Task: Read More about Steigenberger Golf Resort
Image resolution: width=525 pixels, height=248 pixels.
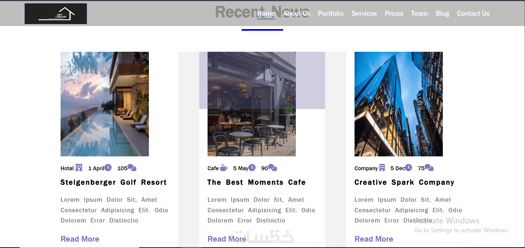Action: (80, 239)
